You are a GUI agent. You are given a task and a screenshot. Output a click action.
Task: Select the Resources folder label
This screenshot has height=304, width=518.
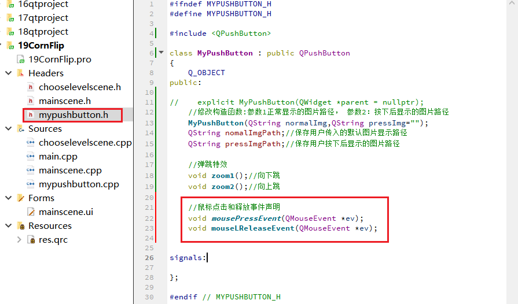click(x=50, y=226)
